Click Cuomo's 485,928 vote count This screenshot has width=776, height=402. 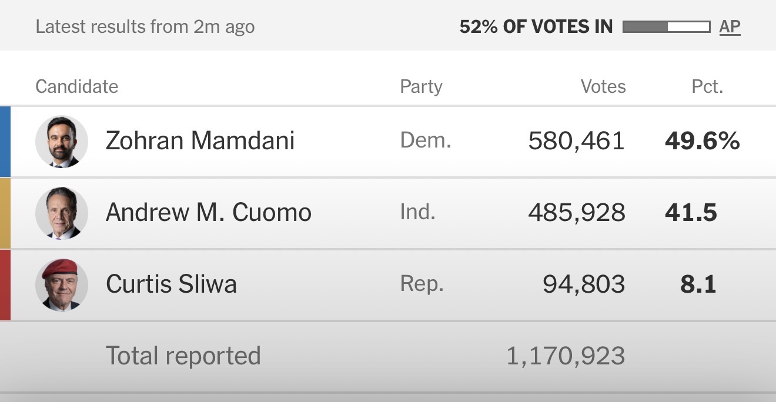tap(576, 213)
